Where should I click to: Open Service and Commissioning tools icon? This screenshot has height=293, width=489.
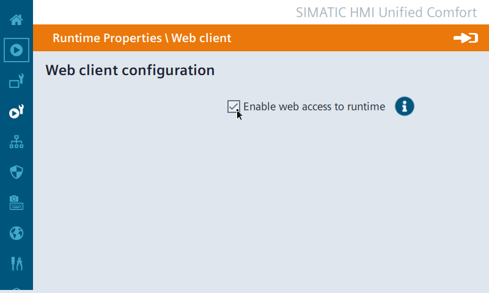point(17,263)
